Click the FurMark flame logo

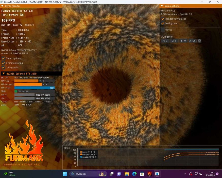24,141
